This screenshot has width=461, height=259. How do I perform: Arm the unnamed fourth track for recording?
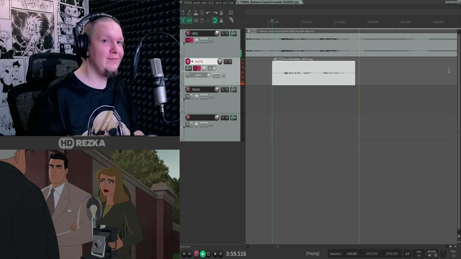click(x=188, y=118)
